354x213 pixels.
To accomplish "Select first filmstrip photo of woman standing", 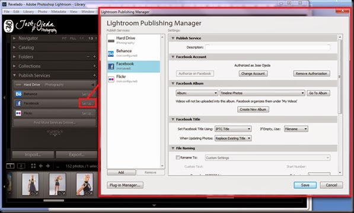I will pos(30,184).
